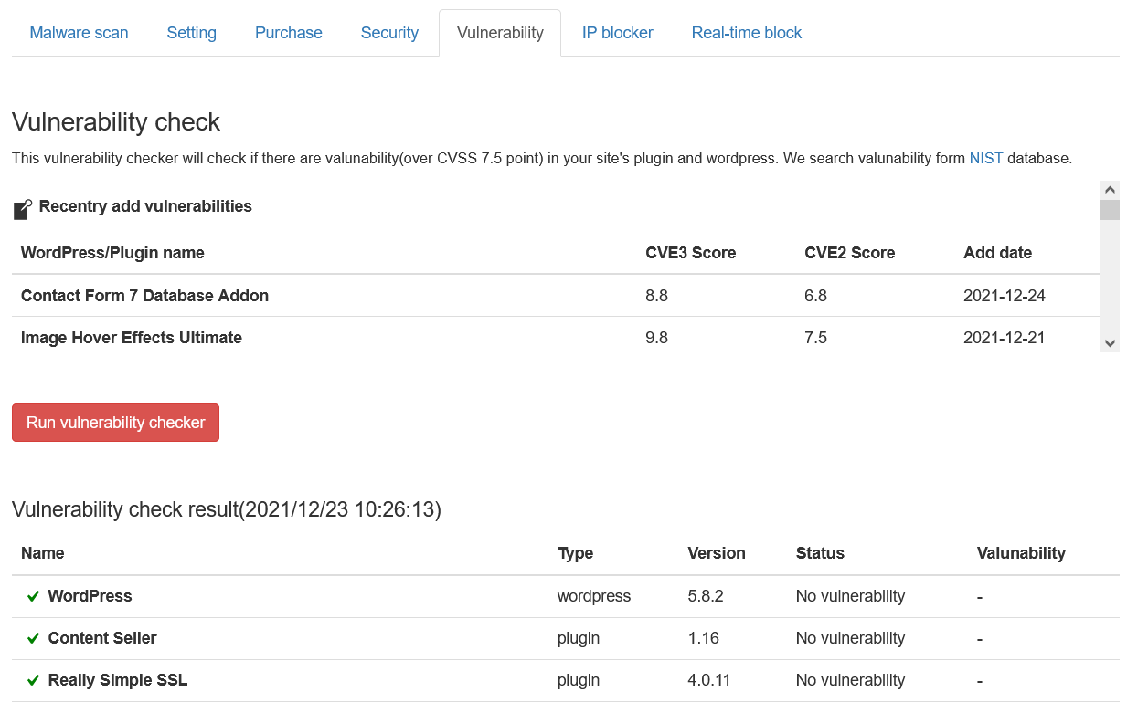Click the CVE2 Score column header

click(x=849, y=253)
